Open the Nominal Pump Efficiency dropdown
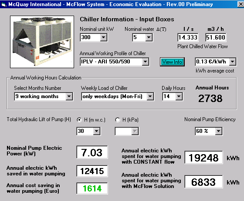Viewport: 244px width, 201px height. [x=218, y=131]
